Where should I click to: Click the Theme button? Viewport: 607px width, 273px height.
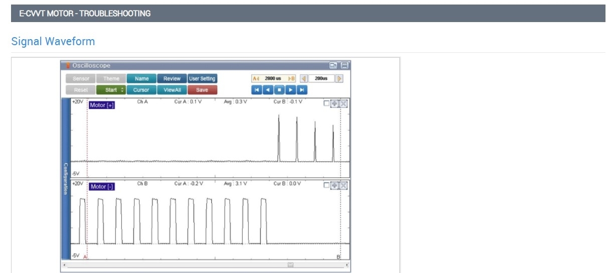tap(111, 78)
